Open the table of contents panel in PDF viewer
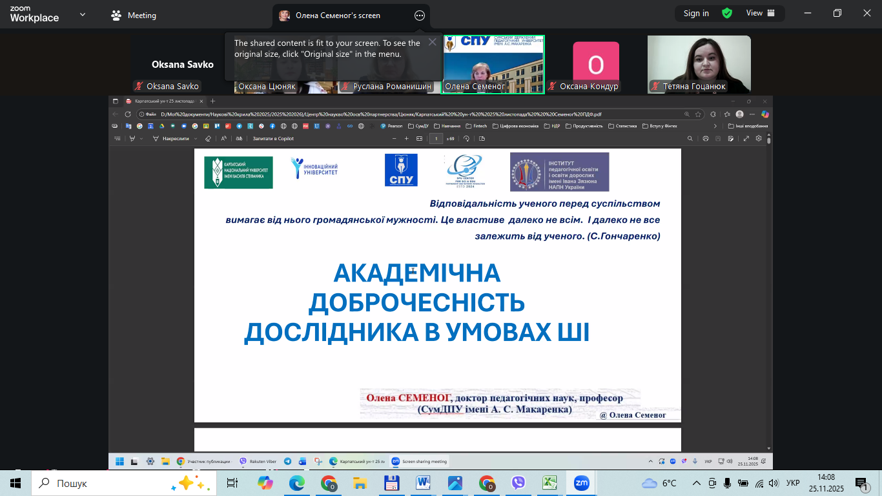Viewport: 882px width, 496px height. (x=118, y=137)
